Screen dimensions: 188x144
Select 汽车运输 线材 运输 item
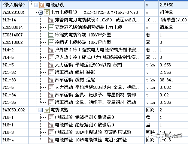coord(75,80)
